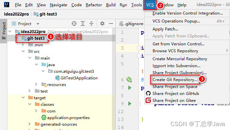Expand the com folder under classes
Image resolution: width=230 pixels, height=130 pixels.
(x=36, y=111)
